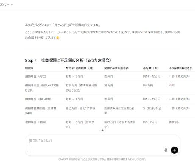Select 約13〜15万円 in the 遺族年金 row
The width and height of the screenshot is (195, 161).
tap(74, 76)
